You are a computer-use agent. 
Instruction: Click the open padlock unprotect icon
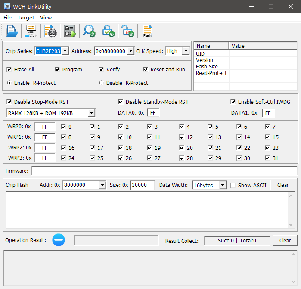tap(128, 31)
